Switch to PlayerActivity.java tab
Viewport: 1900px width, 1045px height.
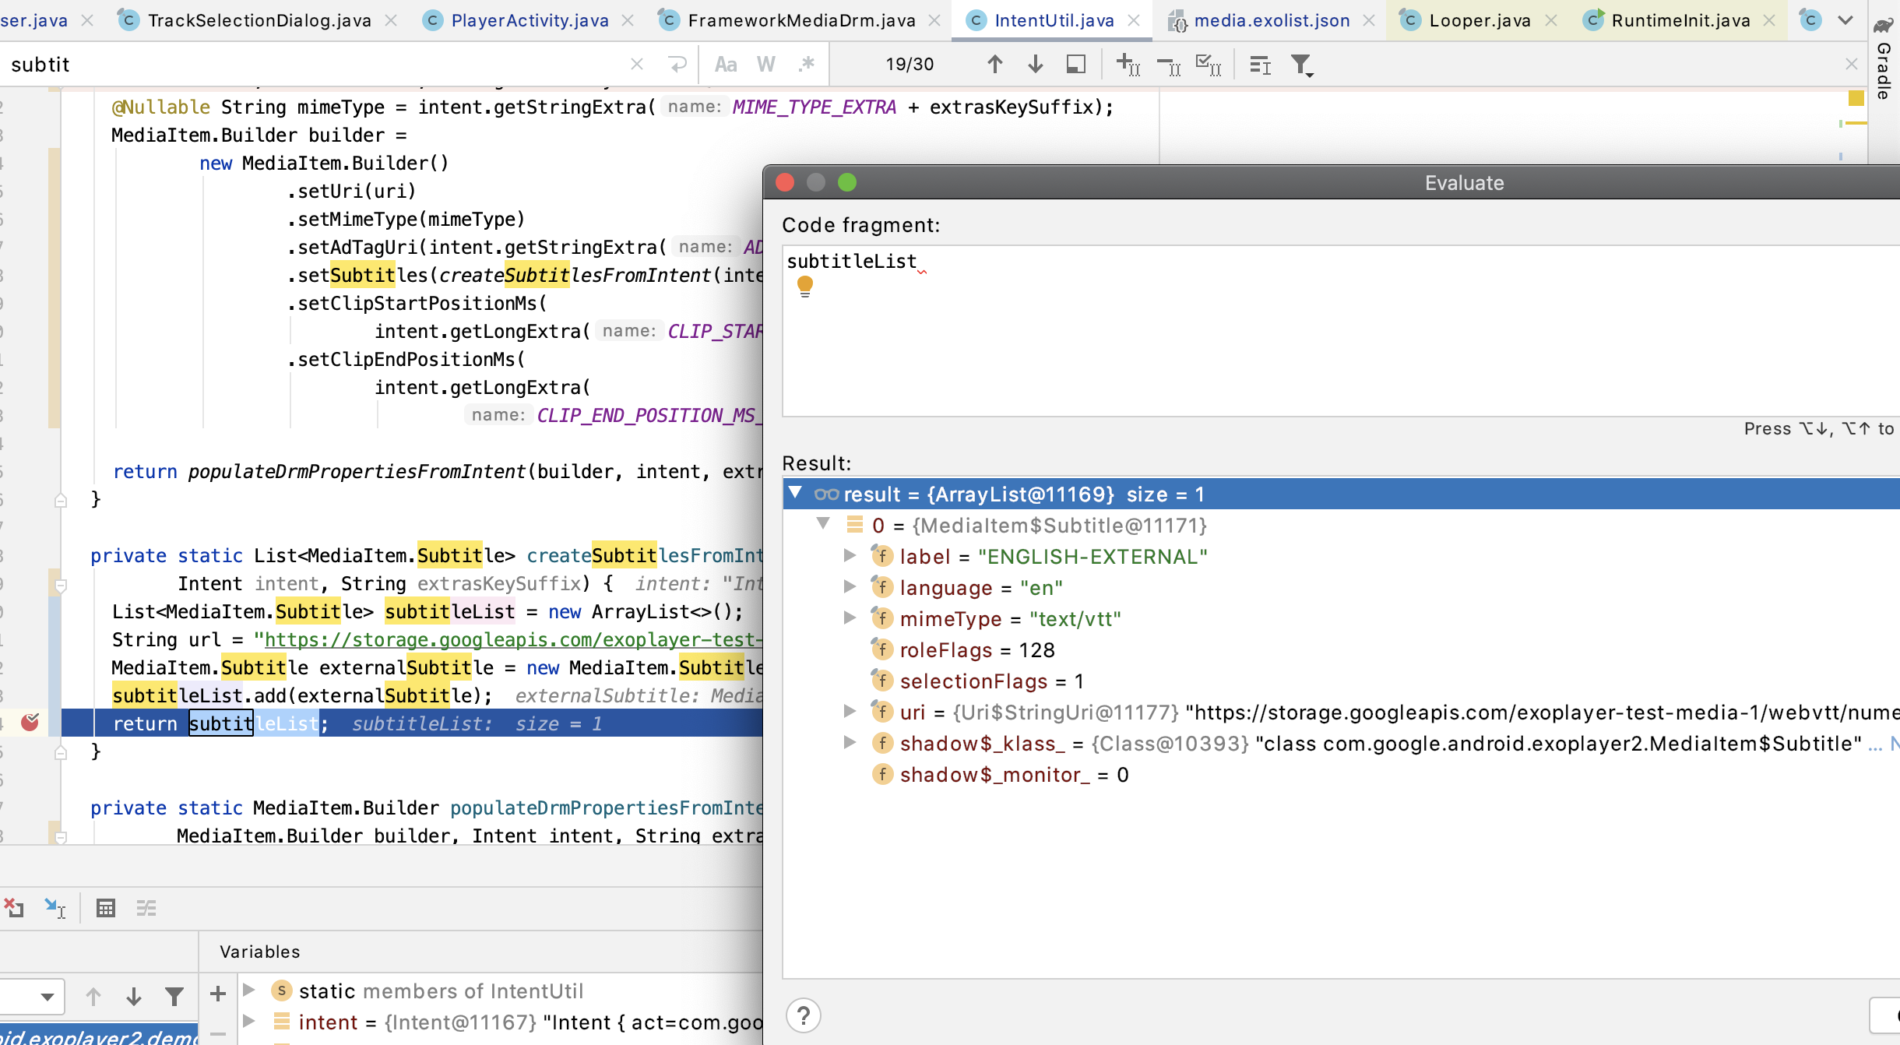pos(530,20)
